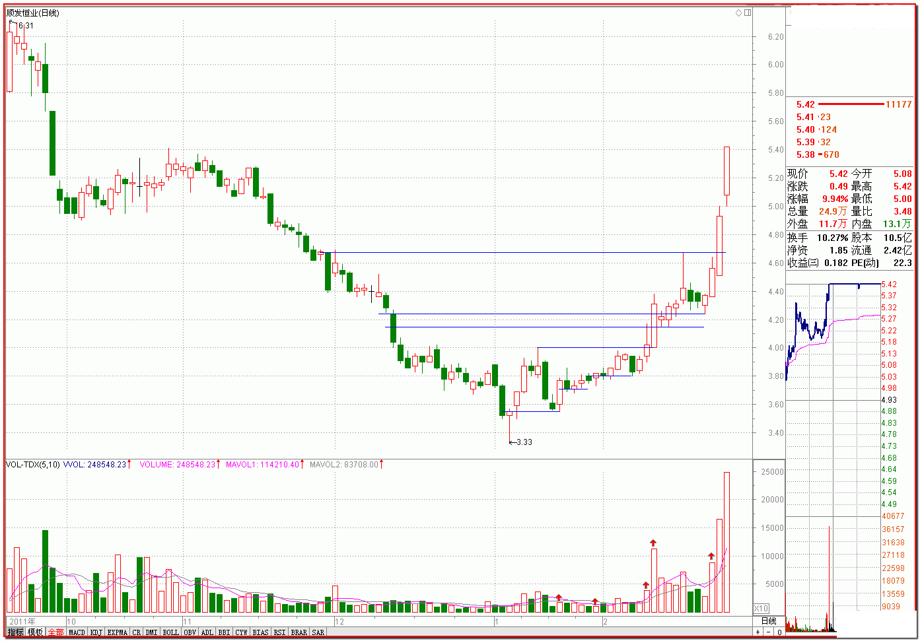Select the ADL indicator tab
The width and height of the screenshot is (920, 641).
click(207, 632)
